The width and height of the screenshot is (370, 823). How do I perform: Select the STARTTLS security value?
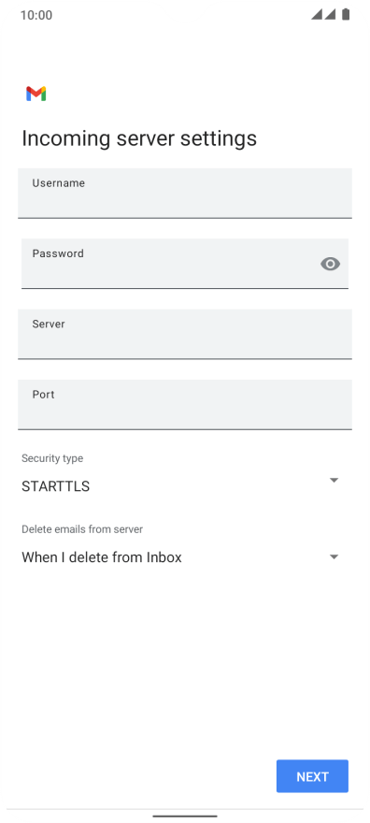[x=55, y=486]
